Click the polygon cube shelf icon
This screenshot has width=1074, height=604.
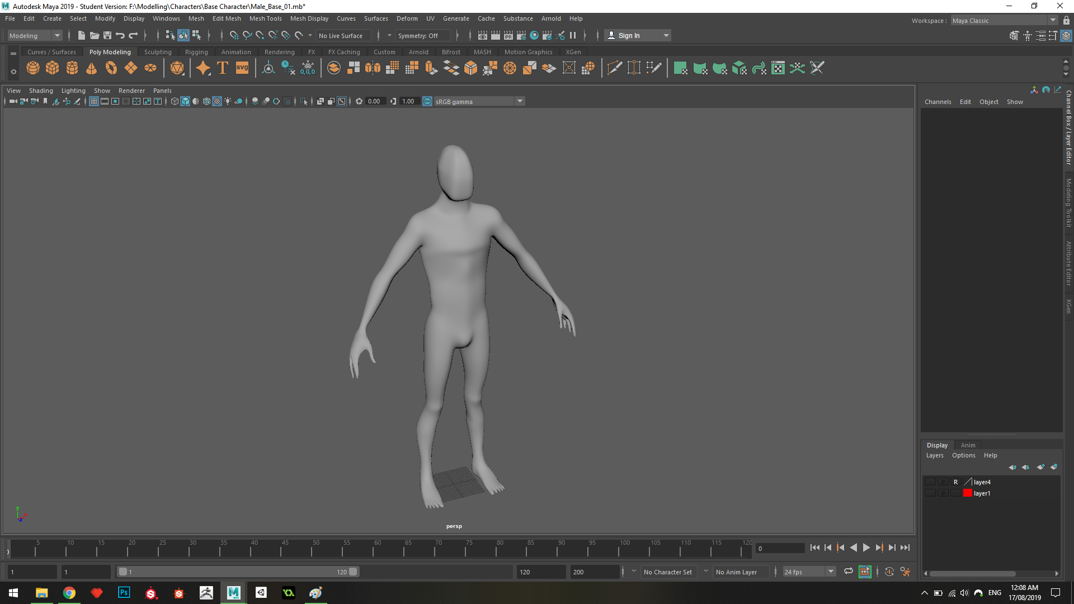pos(53,68)
